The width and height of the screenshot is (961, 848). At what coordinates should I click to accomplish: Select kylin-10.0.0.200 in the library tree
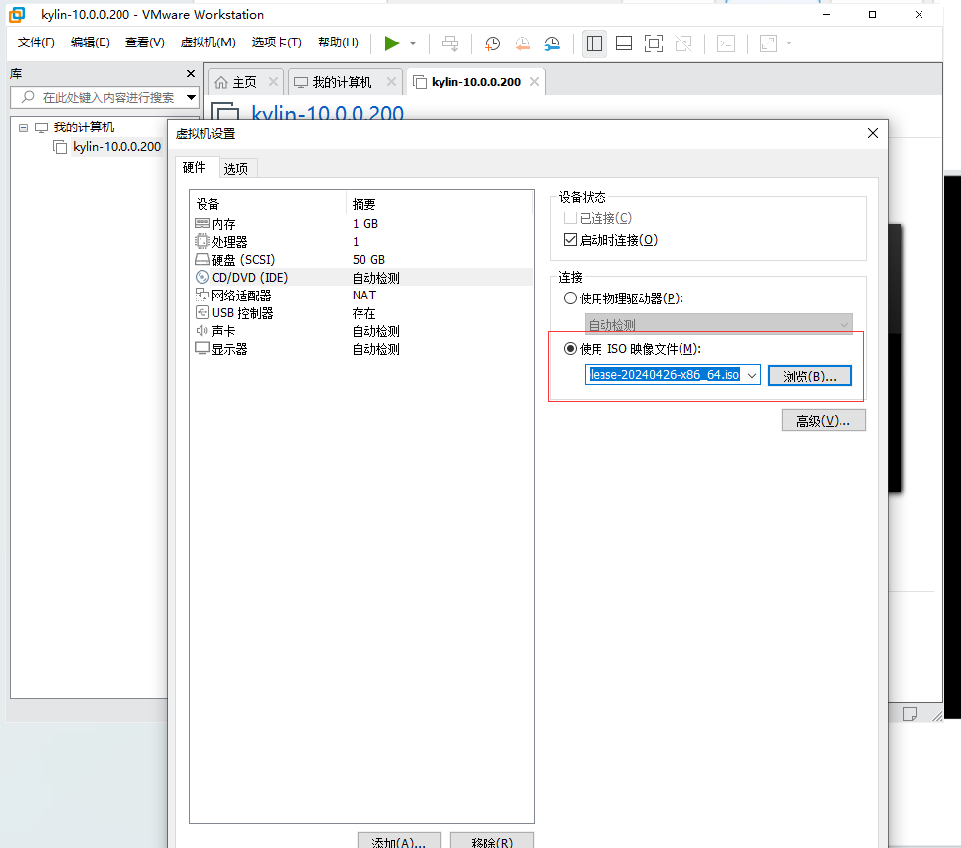[118, 147]
